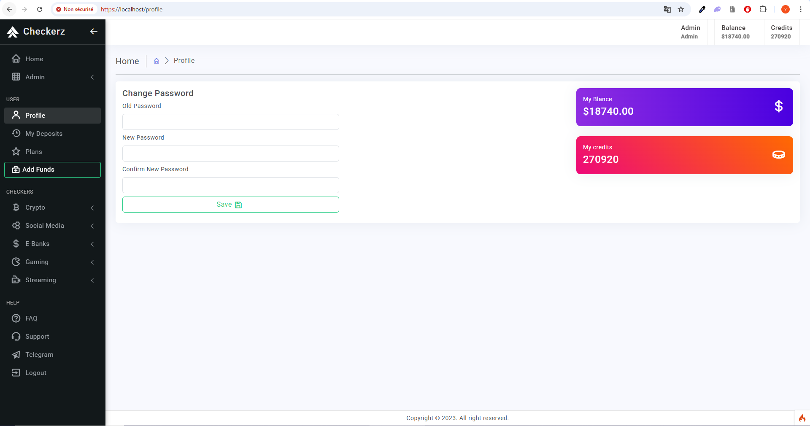
Task: Open the browser translate icon
Action: [x=667, y=9]
